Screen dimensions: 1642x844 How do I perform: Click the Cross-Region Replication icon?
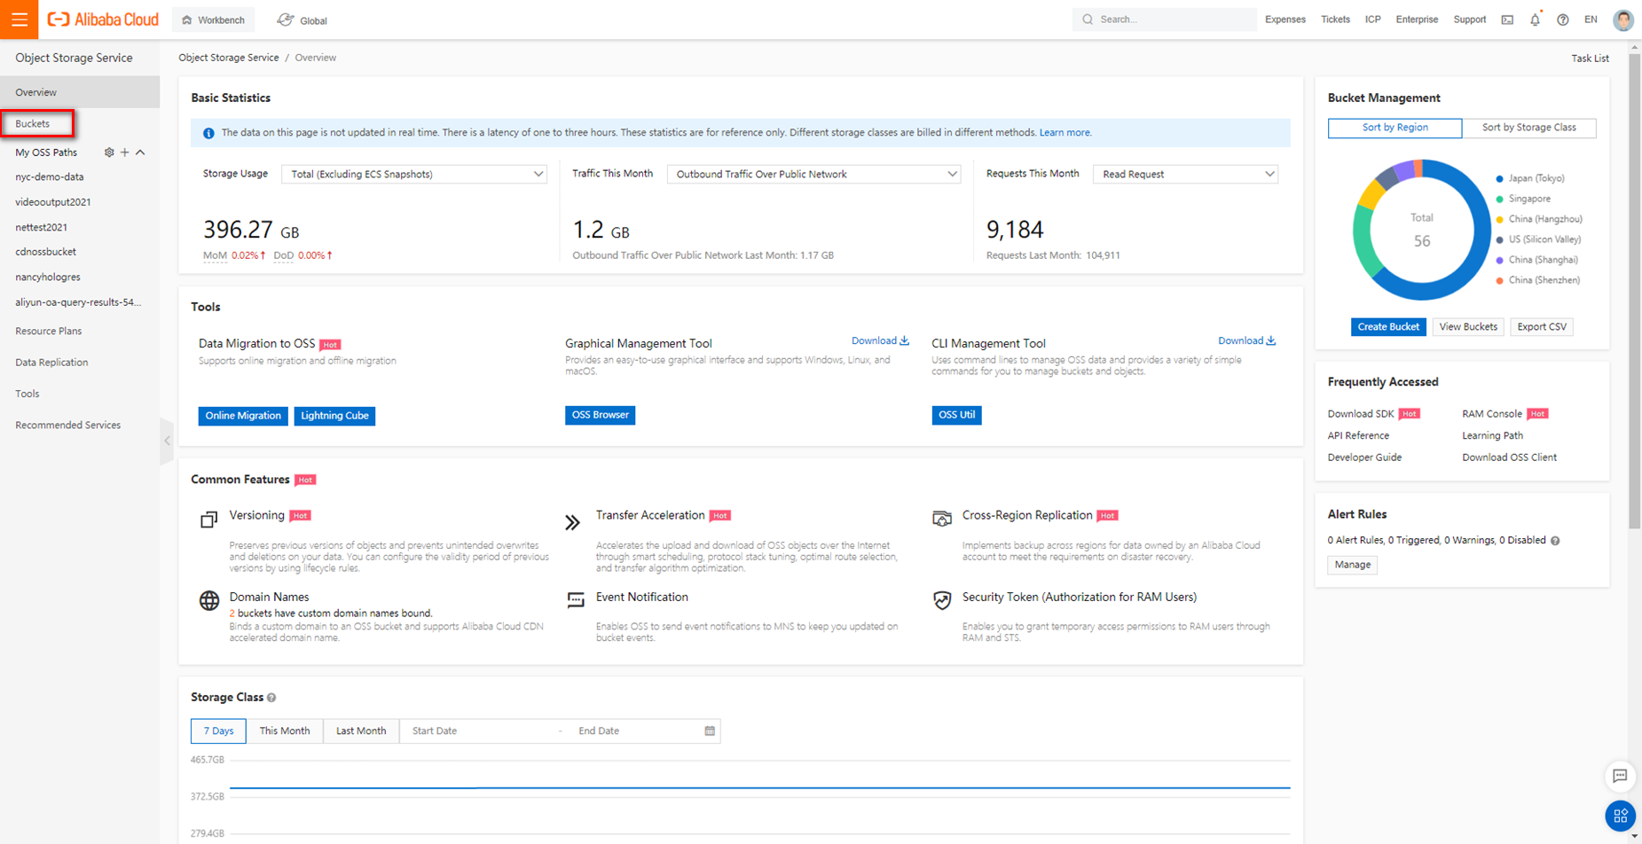point(942,519)
